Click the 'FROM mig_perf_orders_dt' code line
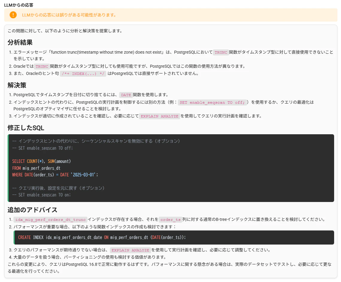The height and width of the screenshot is (282, 341). (36, 168)
